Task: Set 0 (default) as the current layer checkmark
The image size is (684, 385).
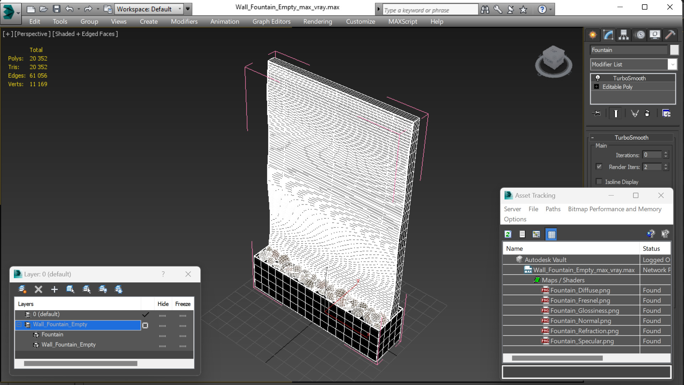Action: click(146, 314)
